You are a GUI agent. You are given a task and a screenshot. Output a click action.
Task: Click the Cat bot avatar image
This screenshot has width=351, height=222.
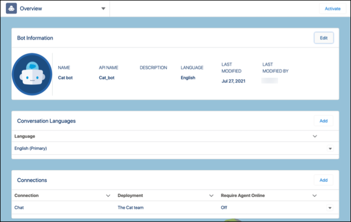(32, 74)
